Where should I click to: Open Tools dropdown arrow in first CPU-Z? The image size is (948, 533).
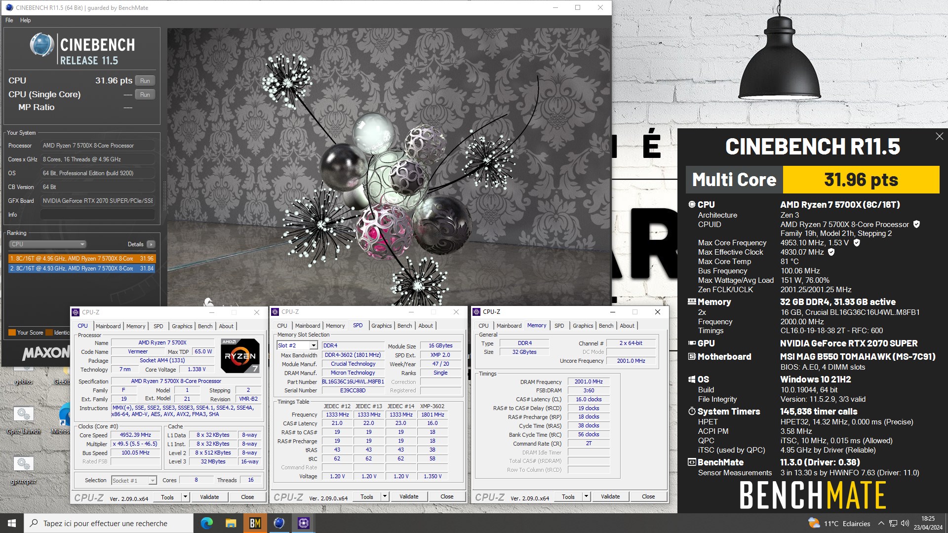coord(185,497)
